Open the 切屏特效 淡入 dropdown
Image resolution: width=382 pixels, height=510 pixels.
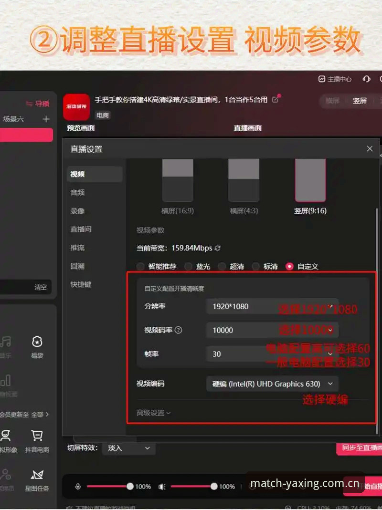point(128,448)
